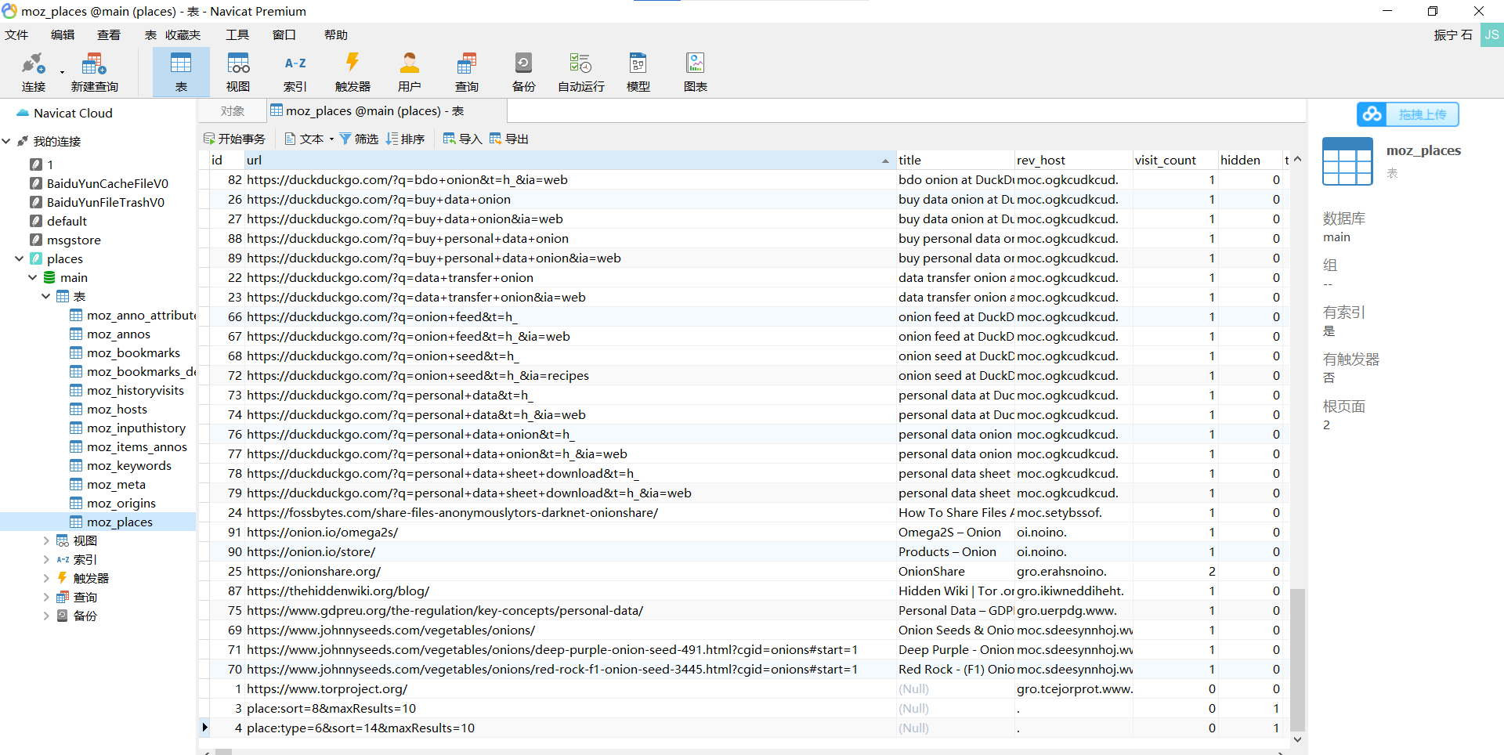This screenshot has width=1504, height=755.
Task: Click the 索引 A-Z index icon
Action: pos(295,71)
